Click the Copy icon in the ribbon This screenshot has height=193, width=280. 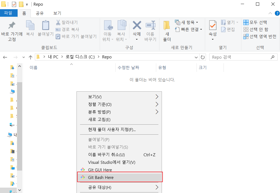pos(30,25)
